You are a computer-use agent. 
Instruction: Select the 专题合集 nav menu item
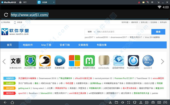coord(102,45)
